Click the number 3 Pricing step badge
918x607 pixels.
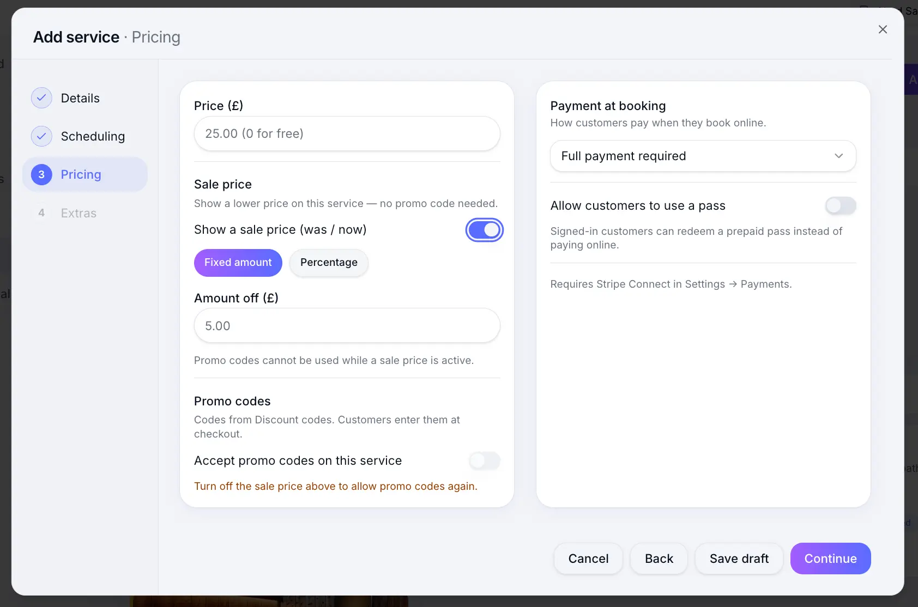point(41,174)
